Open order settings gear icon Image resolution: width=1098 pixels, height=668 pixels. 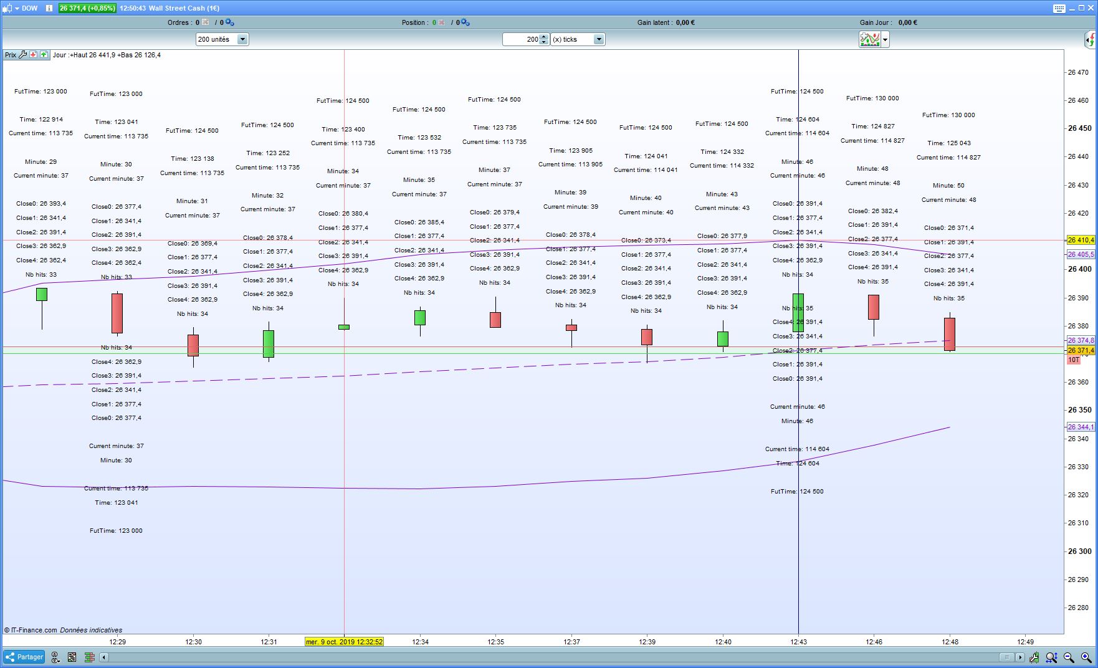pos(230,22)
